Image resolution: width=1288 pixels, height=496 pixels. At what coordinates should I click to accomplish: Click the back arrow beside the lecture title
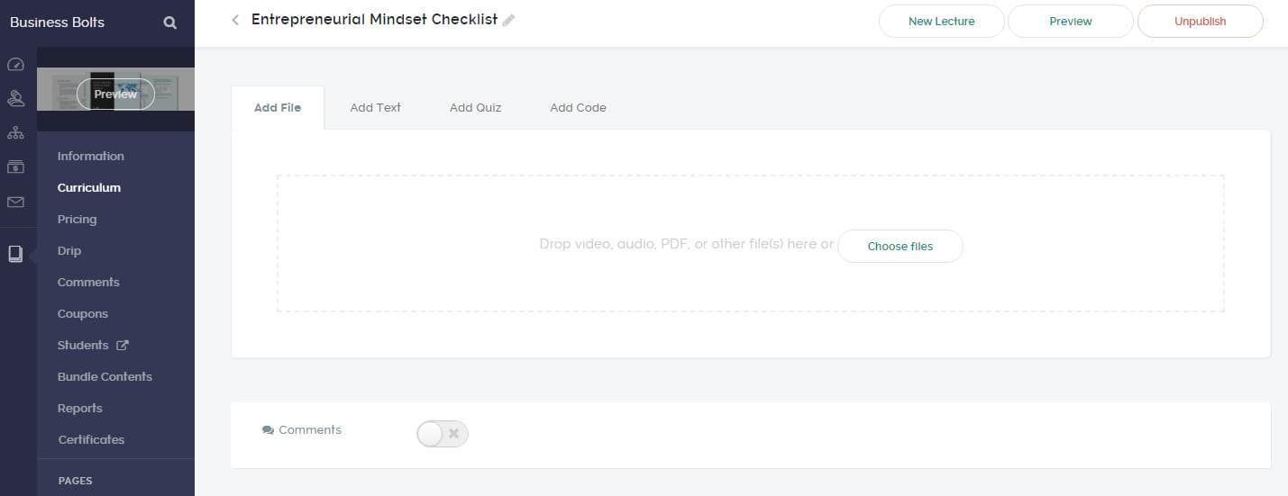pos(235,20)
